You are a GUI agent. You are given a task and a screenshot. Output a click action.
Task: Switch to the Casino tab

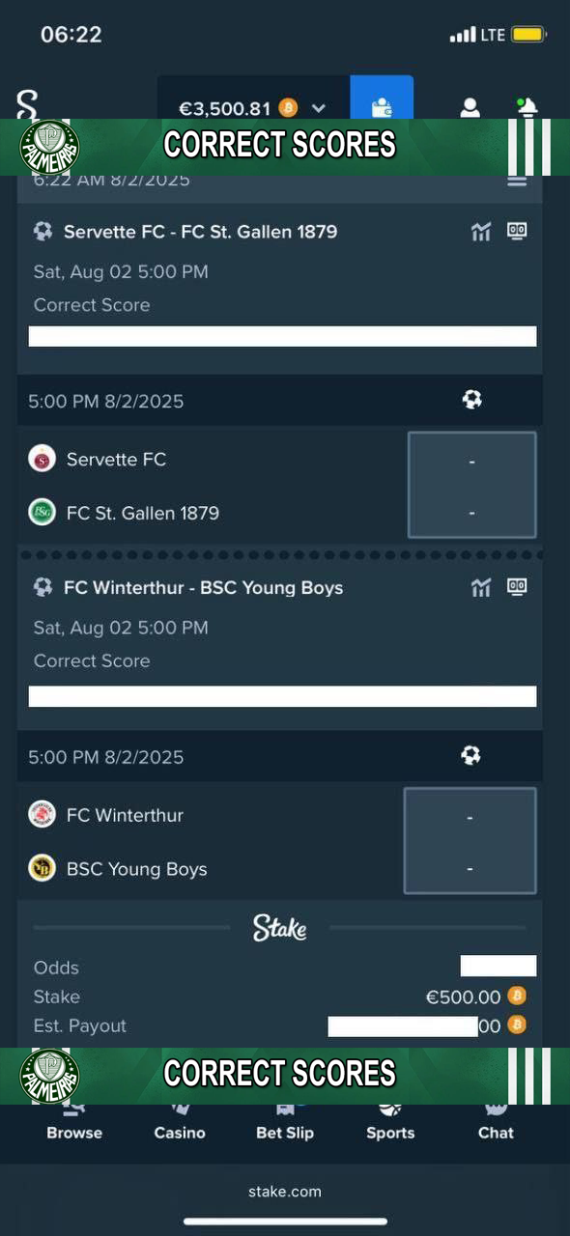click(180, 1123)
